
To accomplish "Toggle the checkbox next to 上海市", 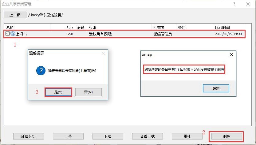I will (8, 34).
